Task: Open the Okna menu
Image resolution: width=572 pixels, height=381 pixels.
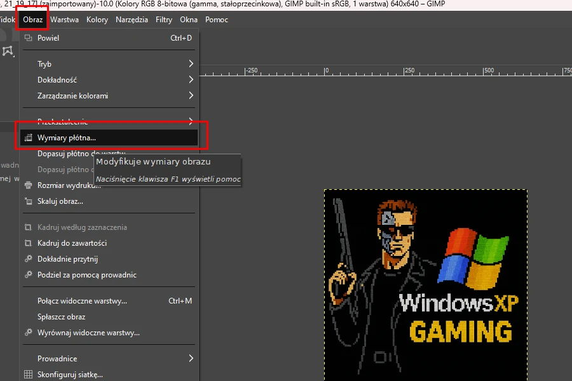Action: pos(189,20)
